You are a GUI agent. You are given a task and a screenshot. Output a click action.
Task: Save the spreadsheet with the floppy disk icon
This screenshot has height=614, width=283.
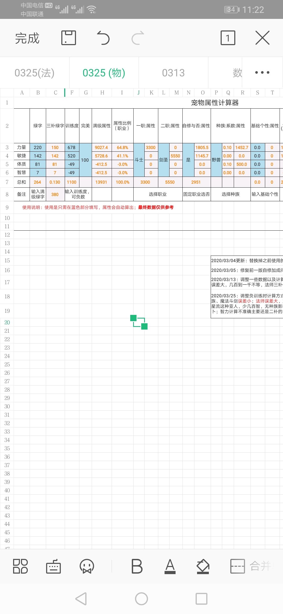[x=69, y=38]
